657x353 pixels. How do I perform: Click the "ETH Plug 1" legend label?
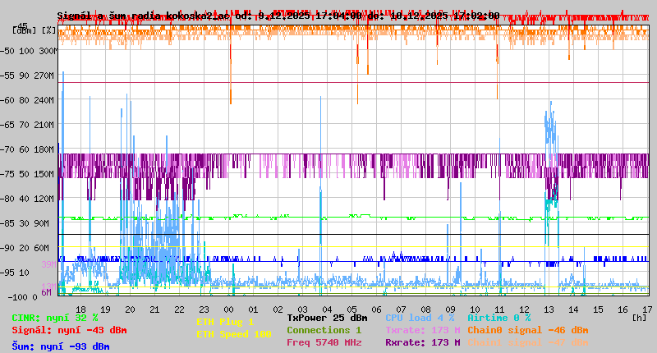coord(225,322)
